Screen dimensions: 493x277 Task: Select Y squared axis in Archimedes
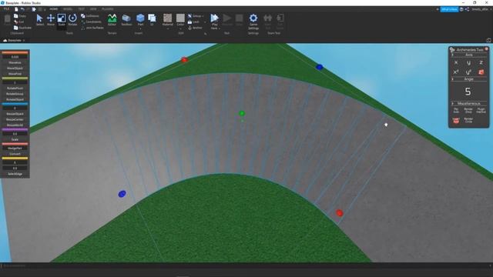tap(468, 72)
